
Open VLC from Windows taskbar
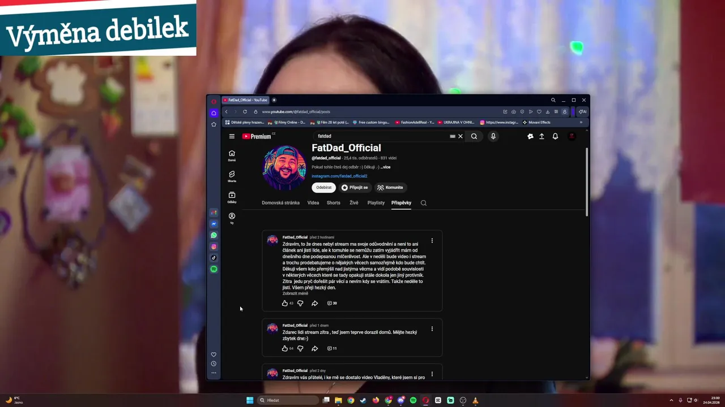(x=475, y=400)
